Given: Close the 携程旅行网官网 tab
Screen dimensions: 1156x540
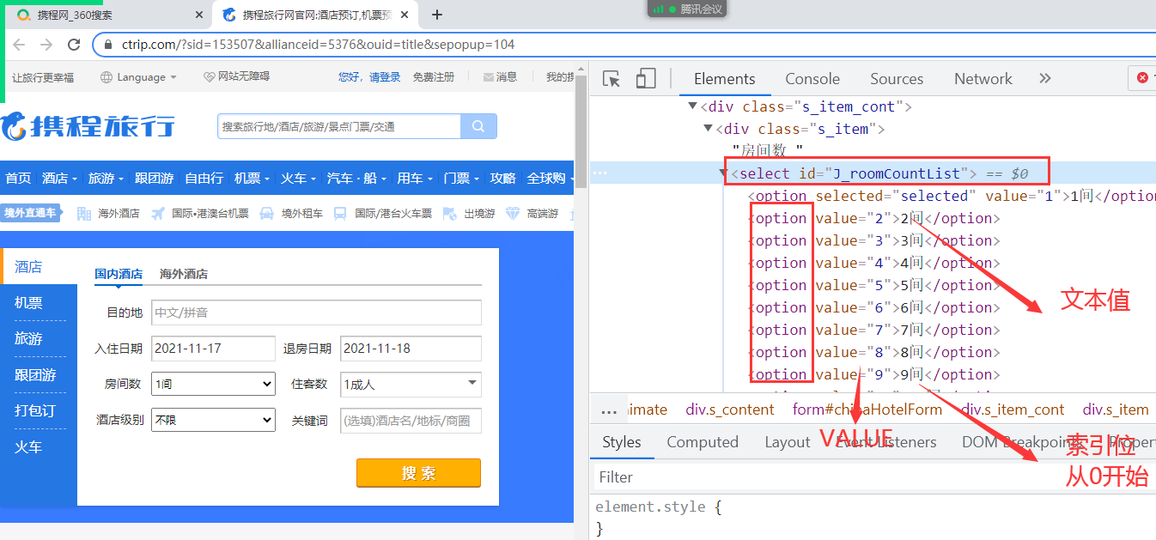Looking at the screenshot, I should pyautogui.click(x=406, y=15).
